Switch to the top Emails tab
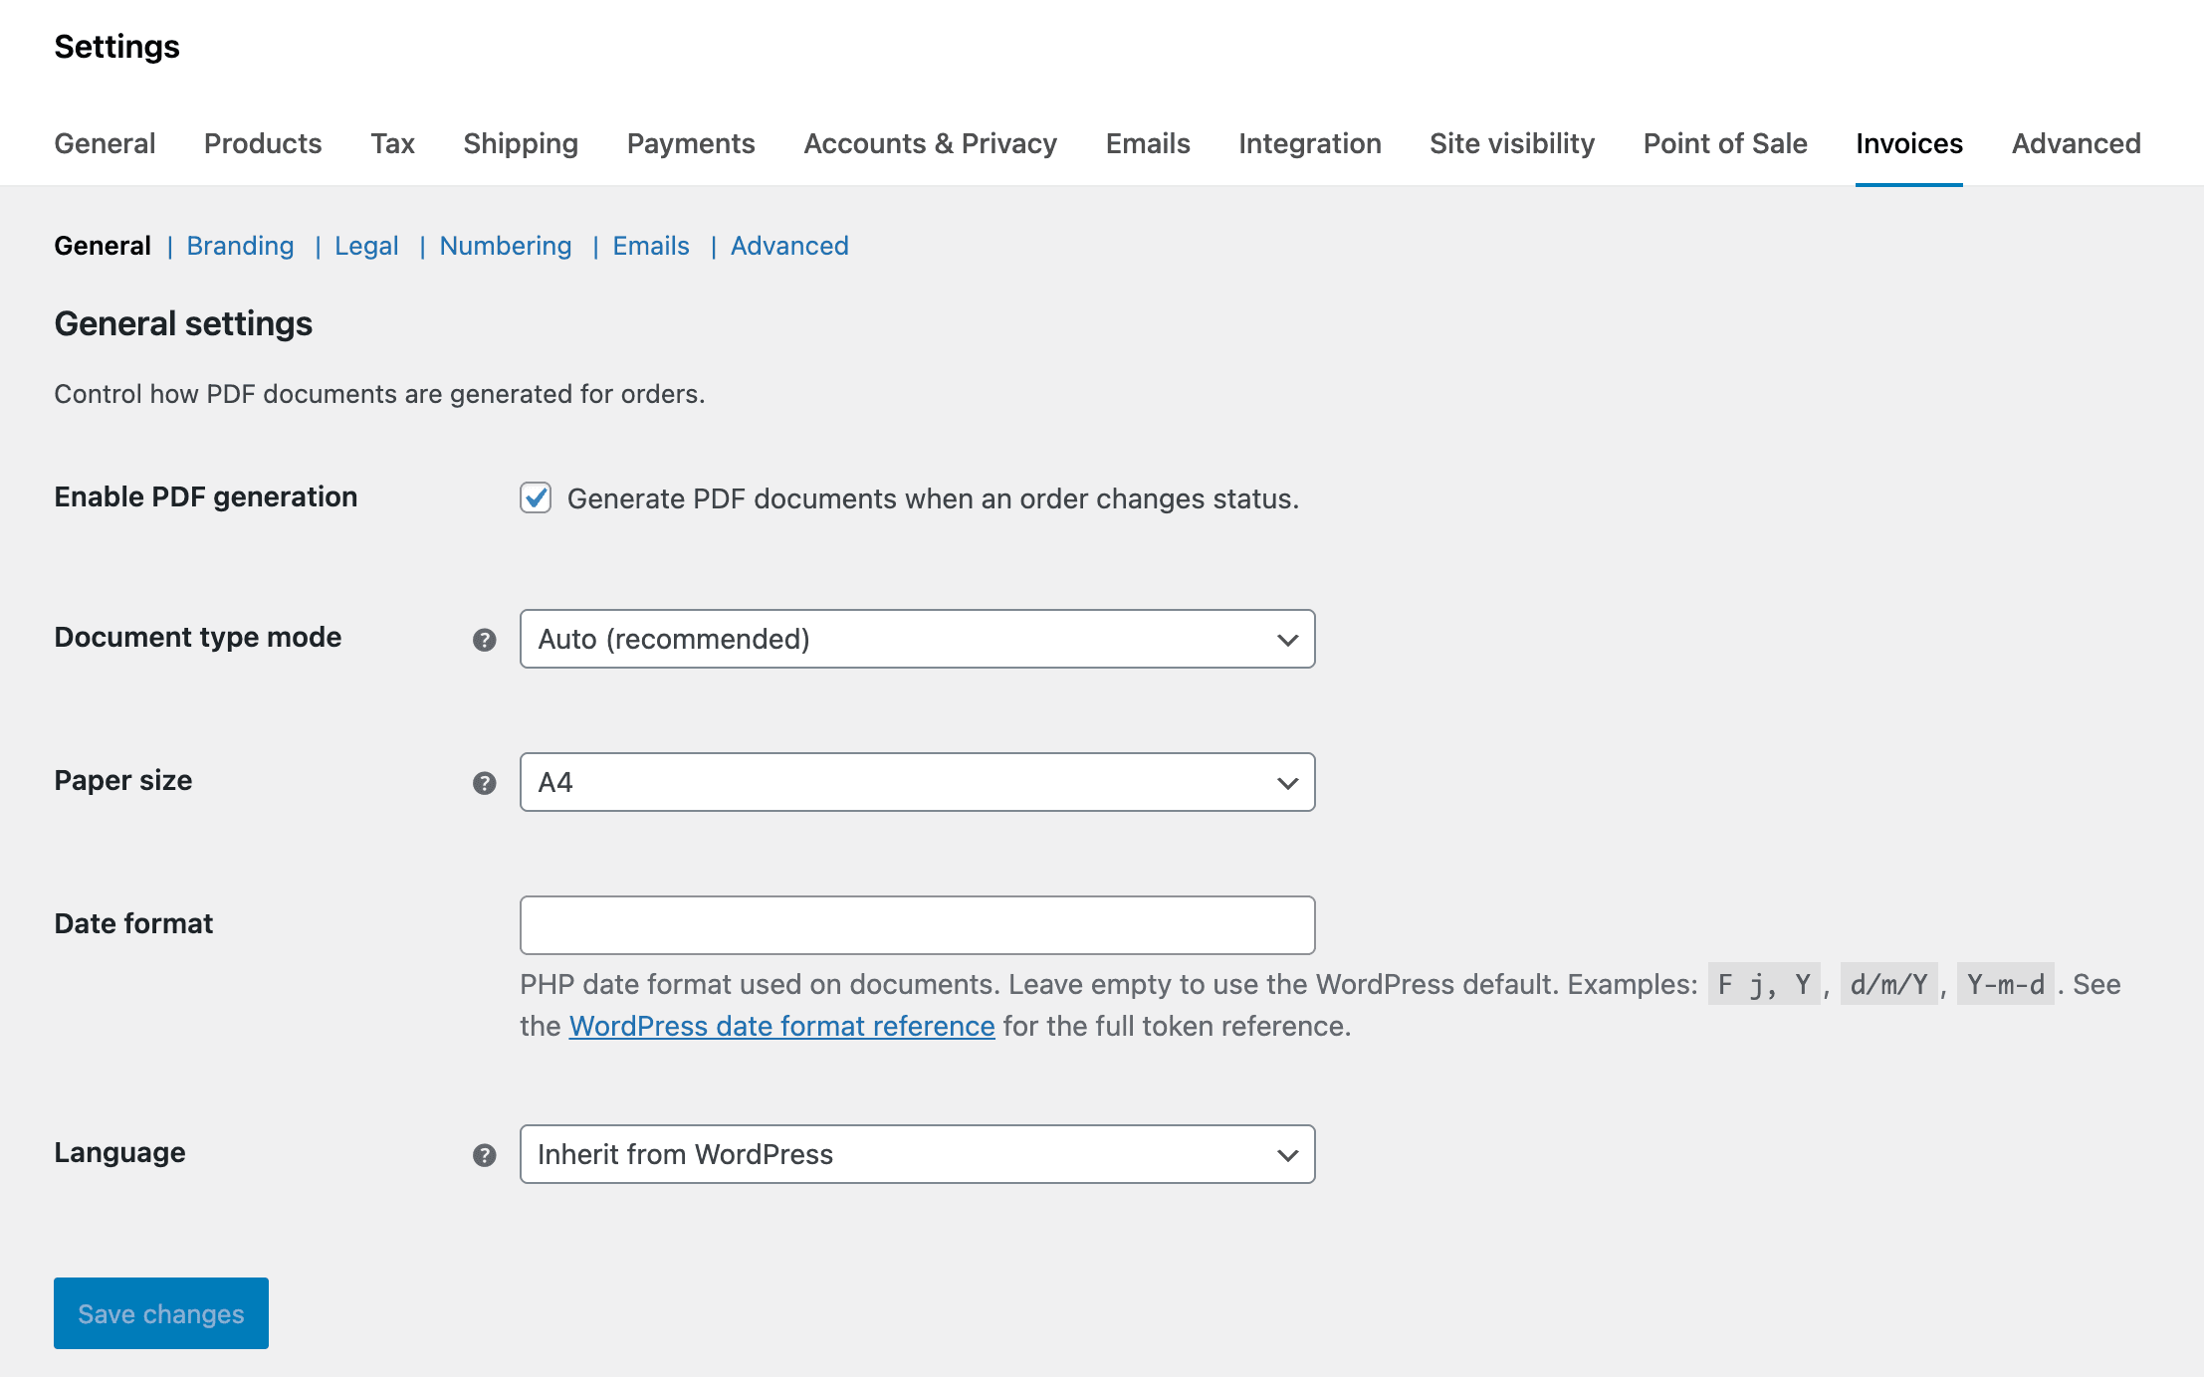Screen dimensions: 2204x1377 [x=1148, y=143]
